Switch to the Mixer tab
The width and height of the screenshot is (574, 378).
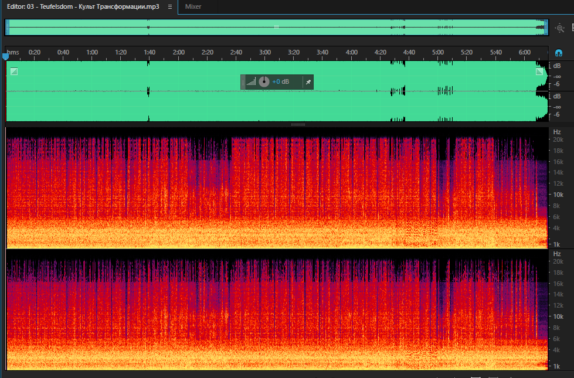193,6
